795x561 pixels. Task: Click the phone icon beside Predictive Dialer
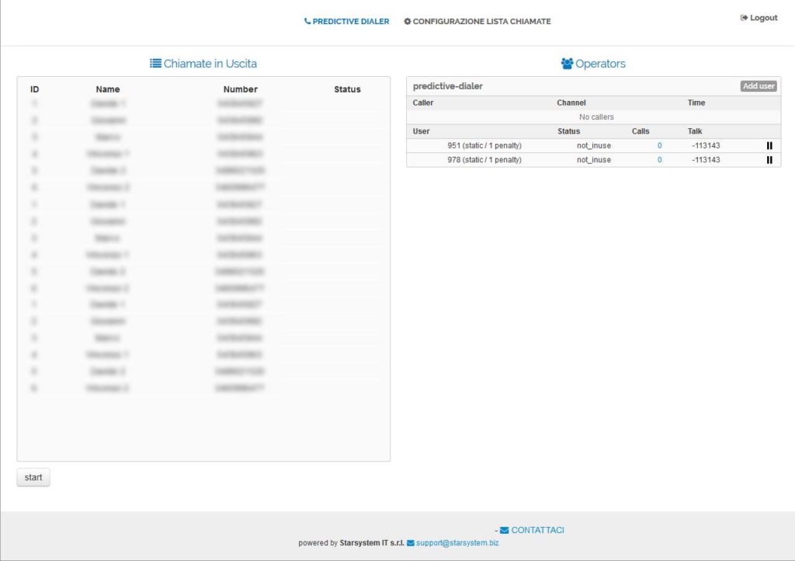point(307,22)
